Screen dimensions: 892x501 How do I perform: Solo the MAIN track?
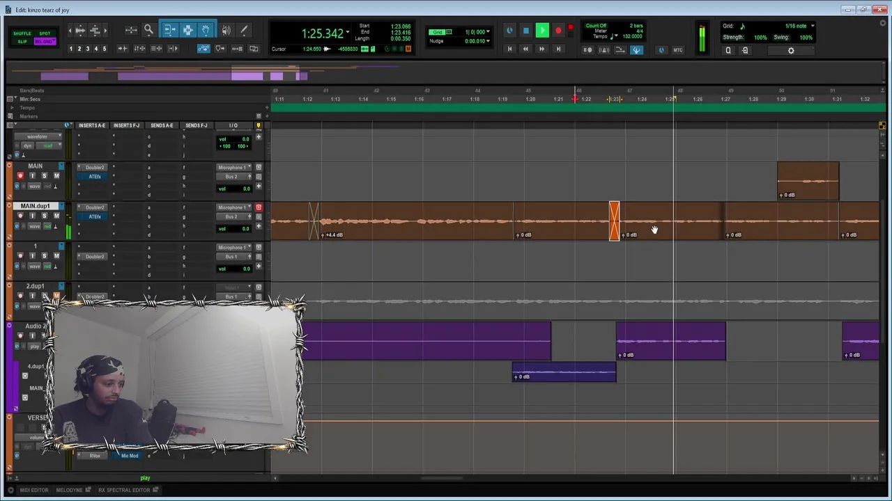(x=44, y=176)
